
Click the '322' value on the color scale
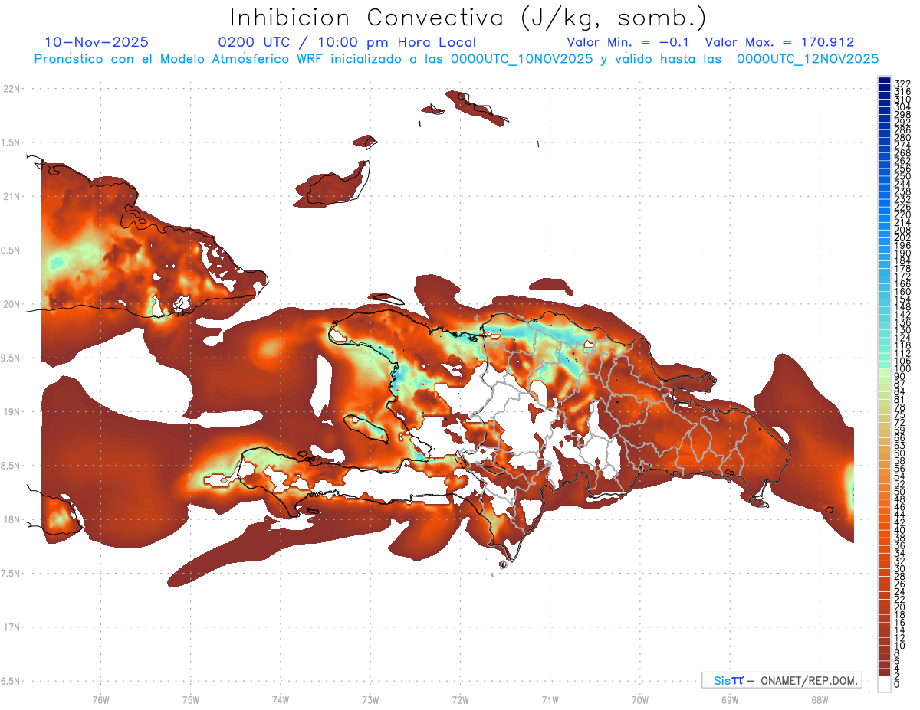902,83
